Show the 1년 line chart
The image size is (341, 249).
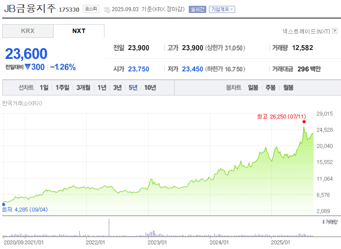click(x=102, y=87)
